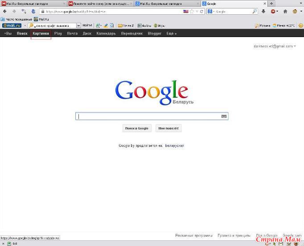This screenshot has width=304, height=246.
Task: Open the search engine selector in search box
Action: (211, 12)
